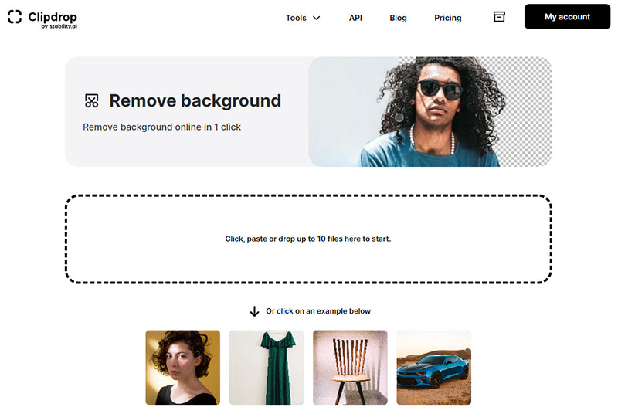This screenshot has width=618, height=414.
Task: Click the Remove background scissors icon
Action: click(91, 100)
